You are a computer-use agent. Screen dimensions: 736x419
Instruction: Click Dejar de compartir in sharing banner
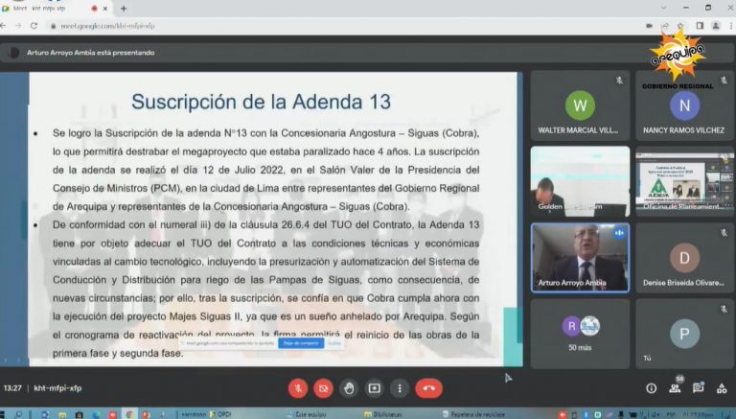pyautogui.click(x=301, y=343)
